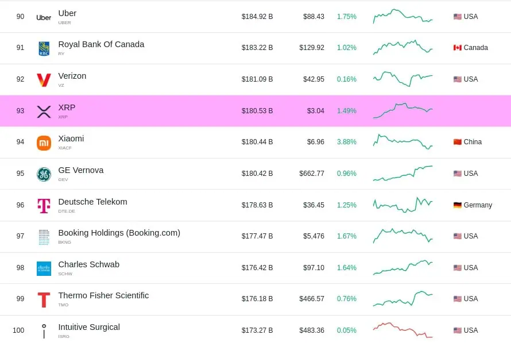Image resolution: width=511 pixels, height=346 pixels.
Task: Click the price $5,476
Action: point(314,236)
